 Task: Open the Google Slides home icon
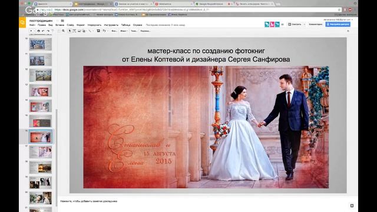coord(22,22)
